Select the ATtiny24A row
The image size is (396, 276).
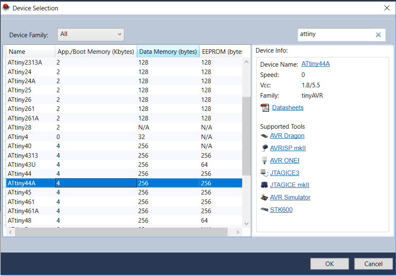(x=124, y=81)
